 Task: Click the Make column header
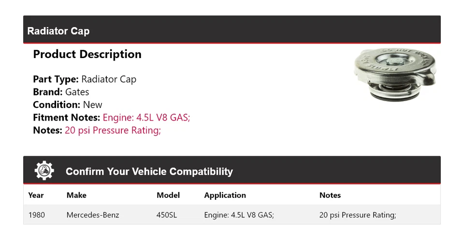tap(76, 195)
